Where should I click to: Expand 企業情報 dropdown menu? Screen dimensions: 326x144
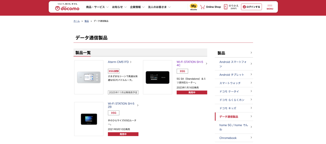[x=137, y=7]
